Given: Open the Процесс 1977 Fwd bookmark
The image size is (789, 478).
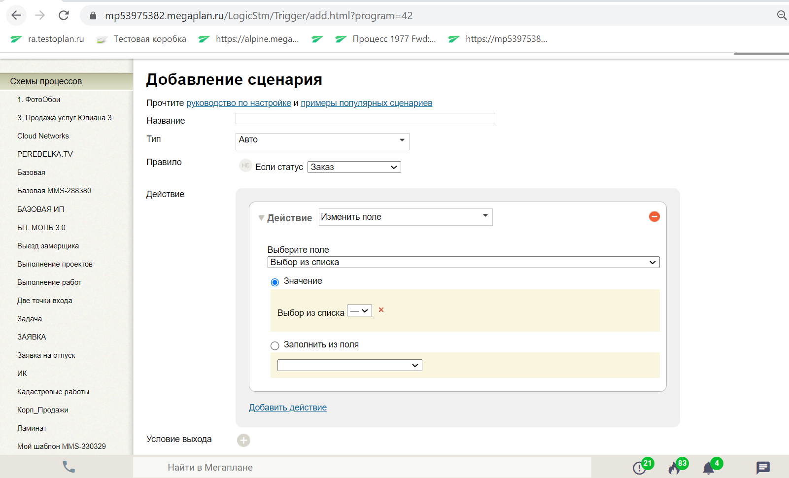Looking at the screenshot, I should [385, 39].
